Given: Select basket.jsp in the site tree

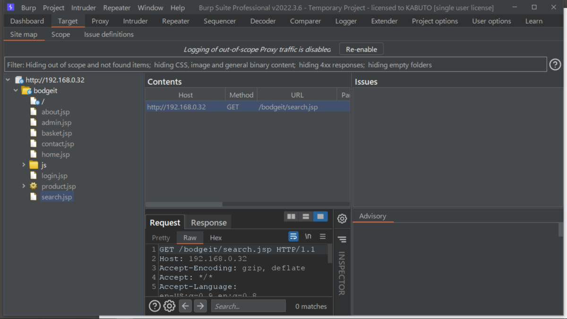Looking at the screenshot, I should coord(57,133).
